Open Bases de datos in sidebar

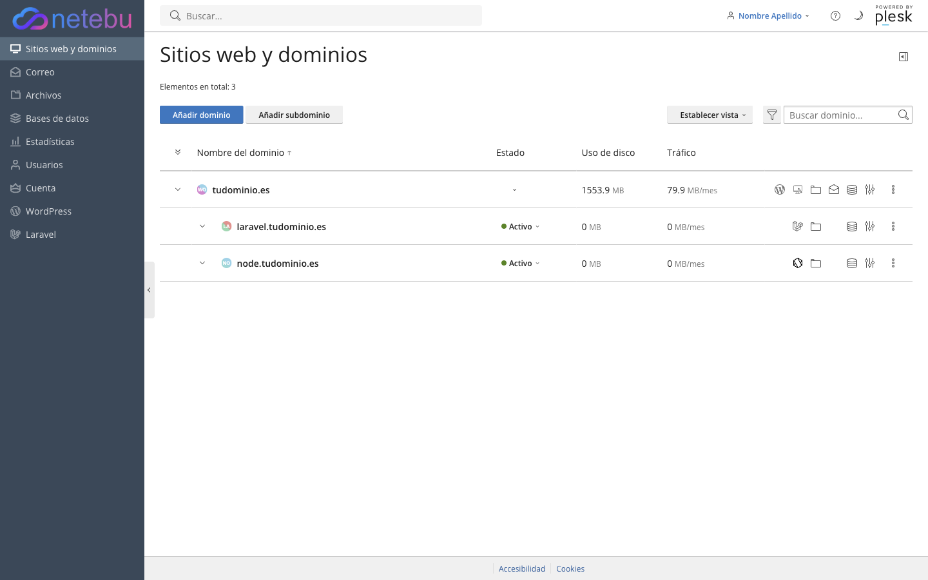tap(72, 119)
